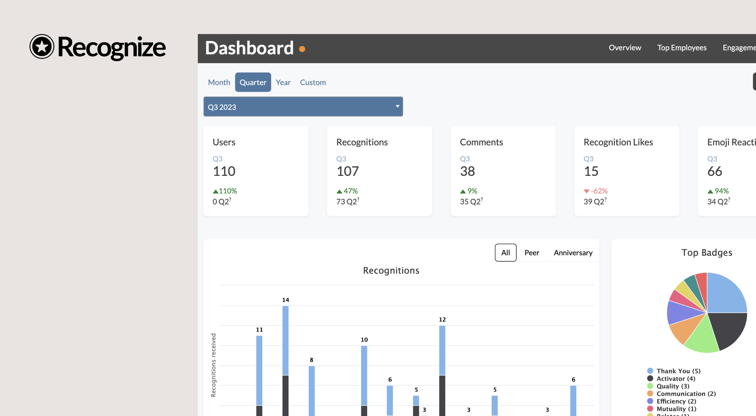Click the Recognitions 107 stat card
The height and width of the screenshot is (416, 756).
point(380,171)
